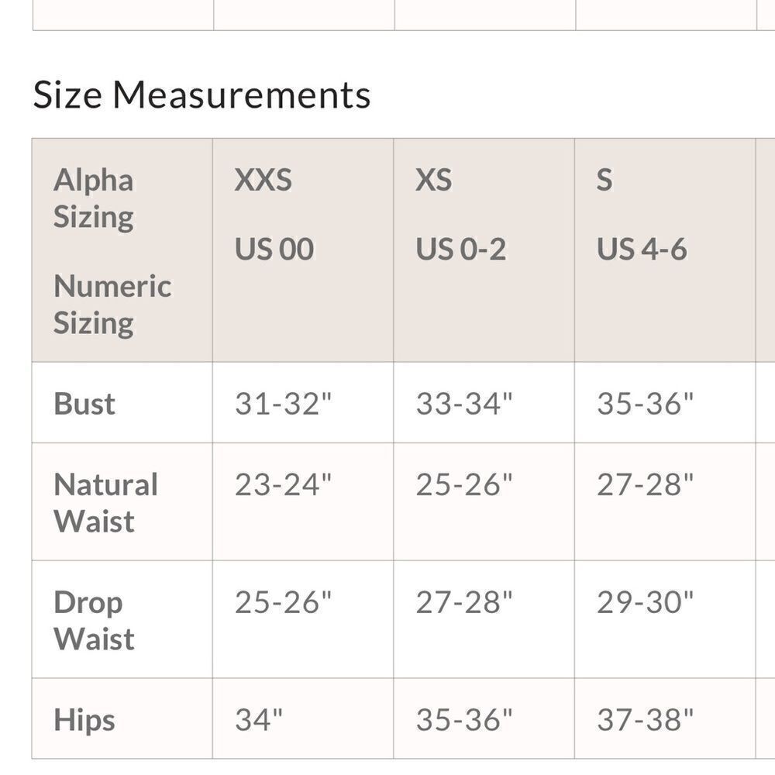Click the Numeric Sizing label
Screen dimensions: 775x775
pyautogui.click(x=112, y=305)
